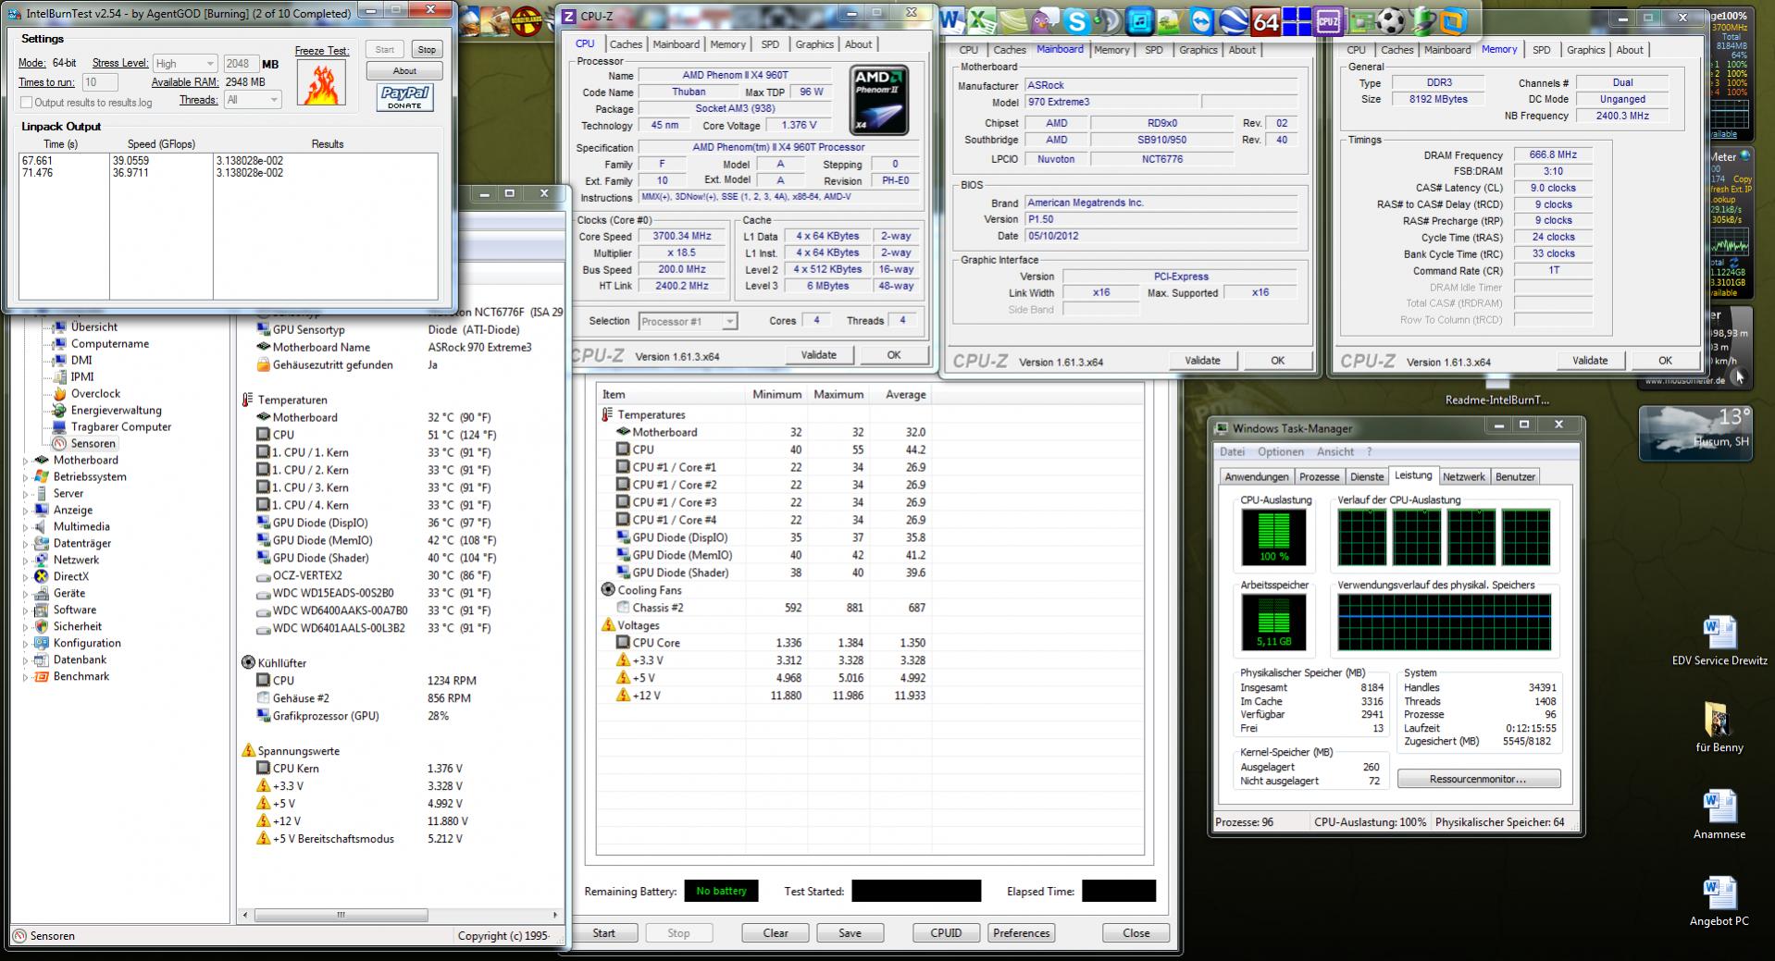Launch Microsoft Word from the top dock
The width and height of the screenshot is (1775, 961).
pyautogui.click(x=951, y=20)
